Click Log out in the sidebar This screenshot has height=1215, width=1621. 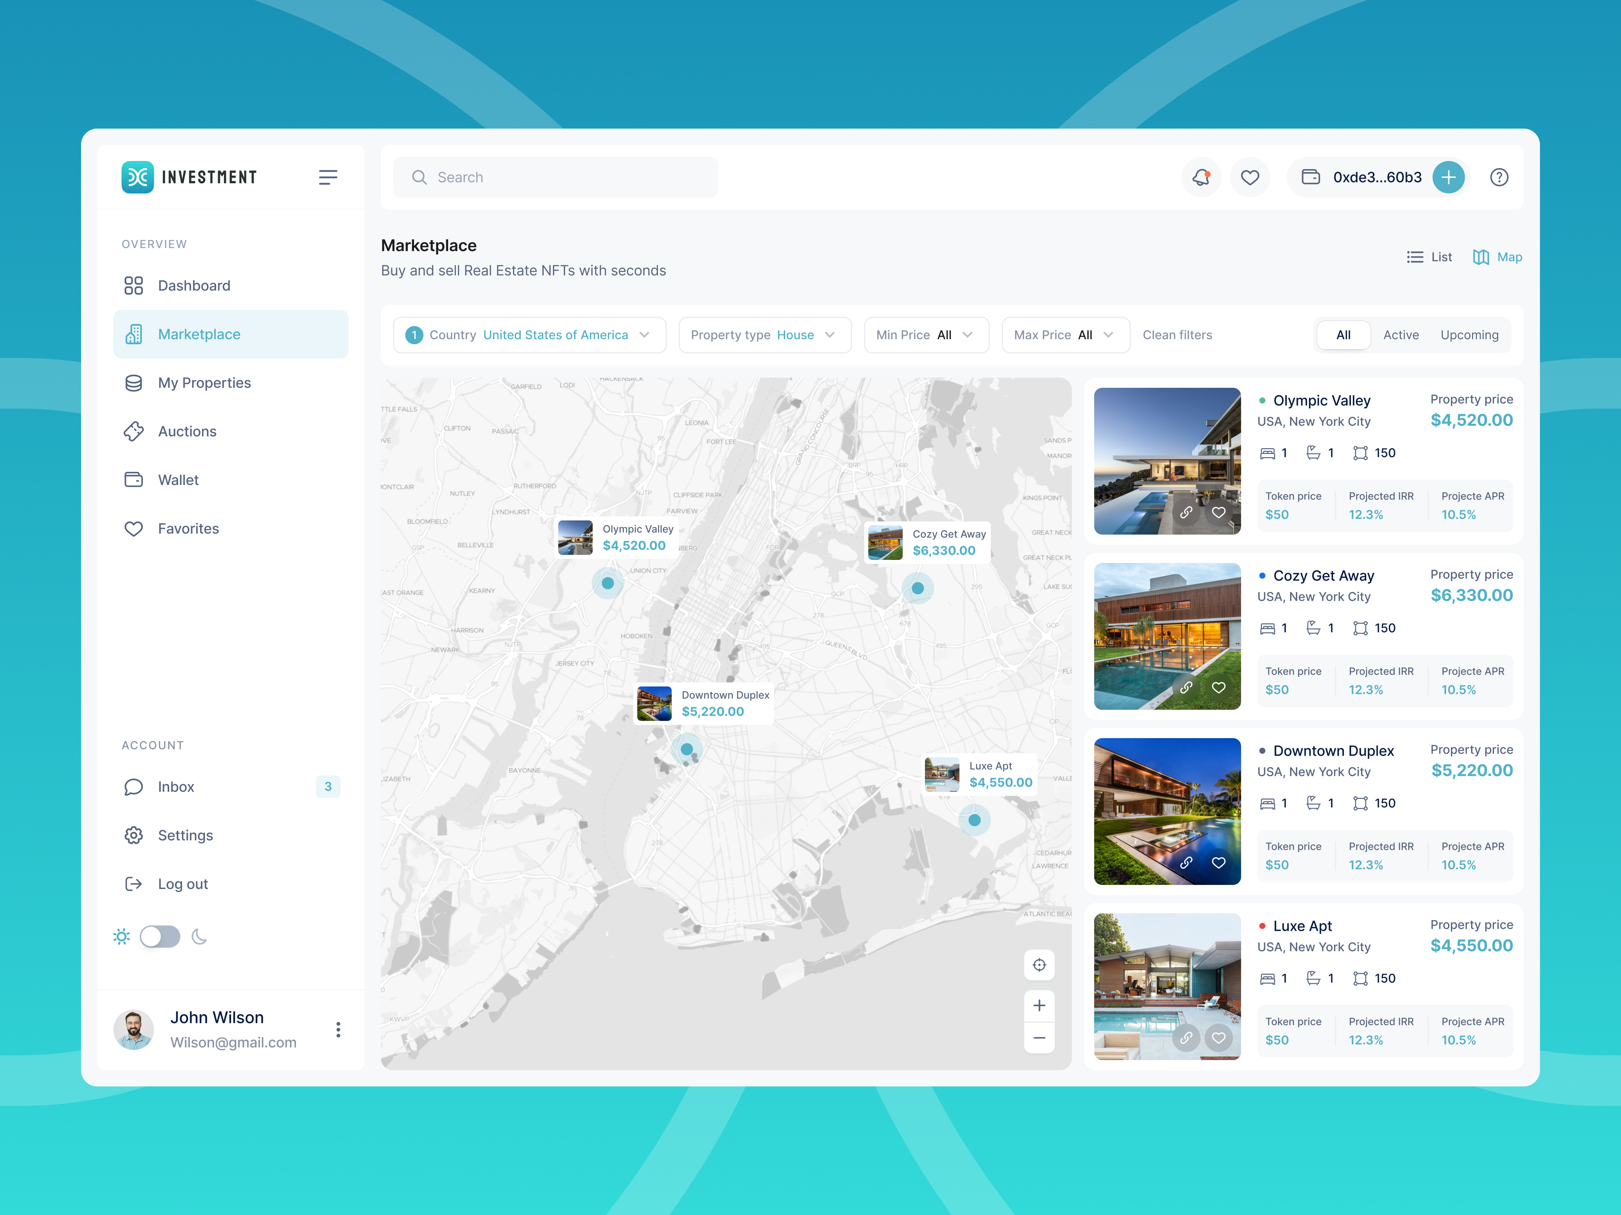click(182, 884)
